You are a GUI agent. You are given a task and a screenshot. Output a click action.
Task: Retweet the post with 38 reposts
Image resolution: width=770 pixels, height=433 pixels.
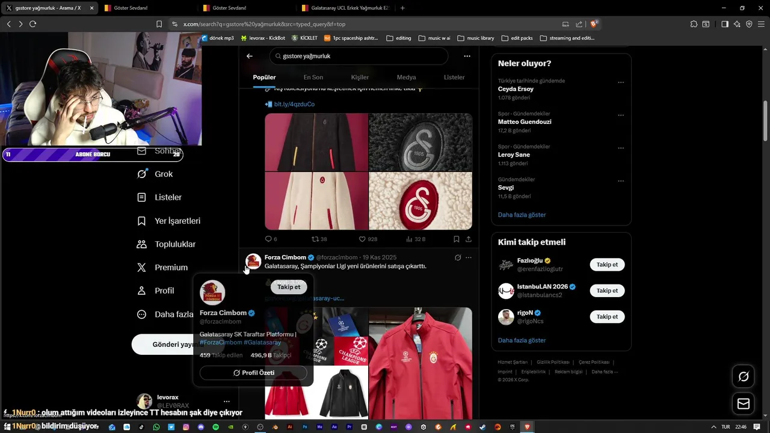(319, 239)
